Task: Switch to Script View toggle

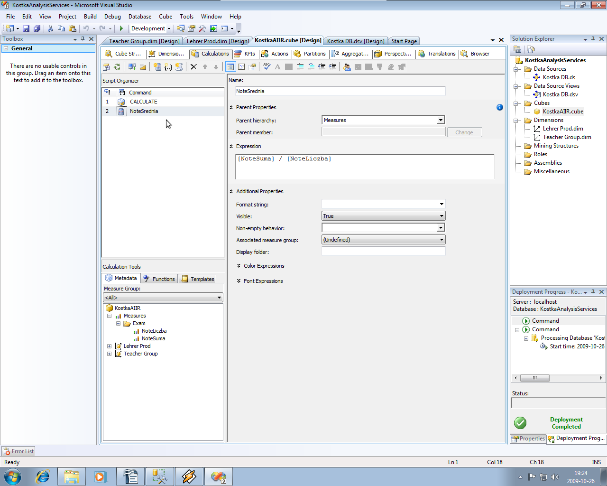Action: pos(241,67)
